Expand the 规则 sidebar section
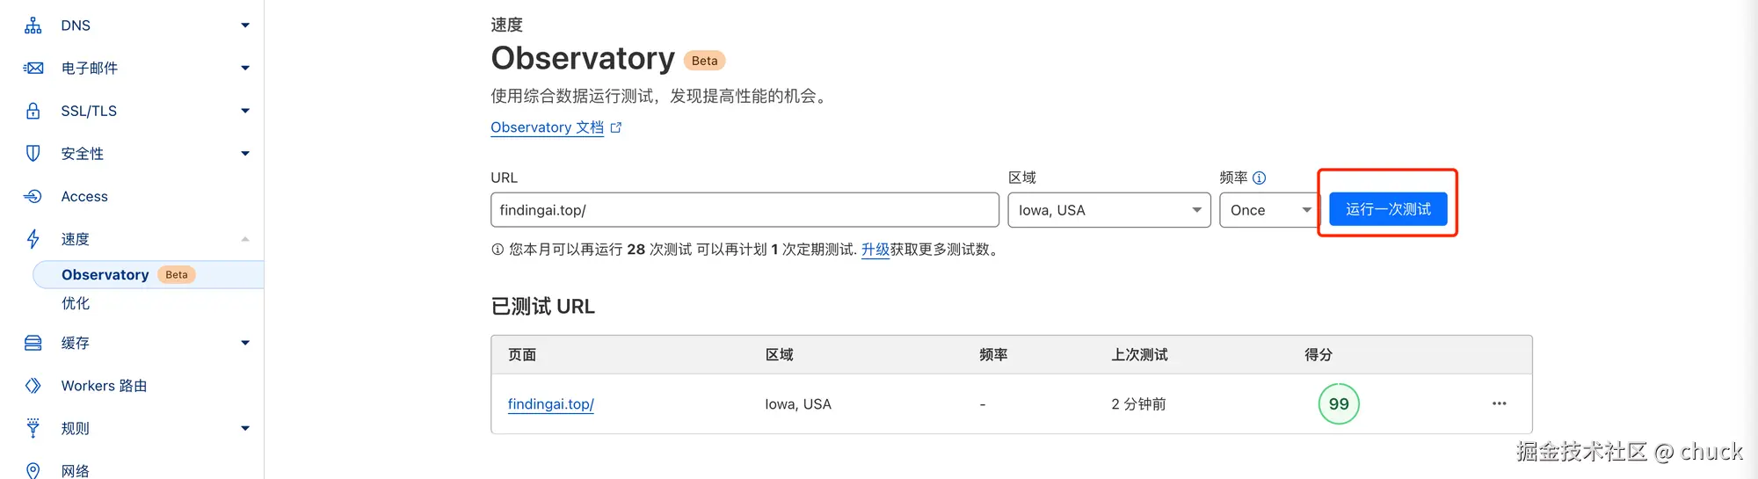Viewport: 1758px width, 479px height. [x=245, y=429]
